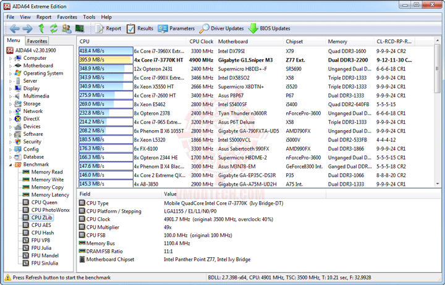Expand the Server tree node
This screenshot has width=445, height=285.
(x=11, y=81)
